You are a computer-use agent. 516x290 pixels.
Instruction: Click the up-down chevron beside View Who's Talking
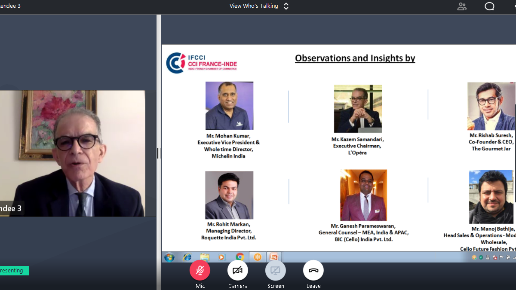coord(286,6)
